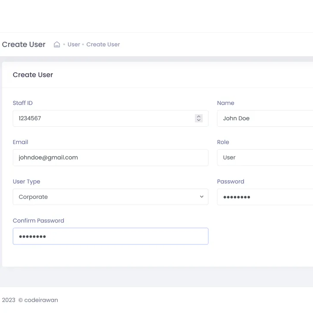Click the Confirm Password field
Viewport: 313px width, 313px height.
point(110,236)
